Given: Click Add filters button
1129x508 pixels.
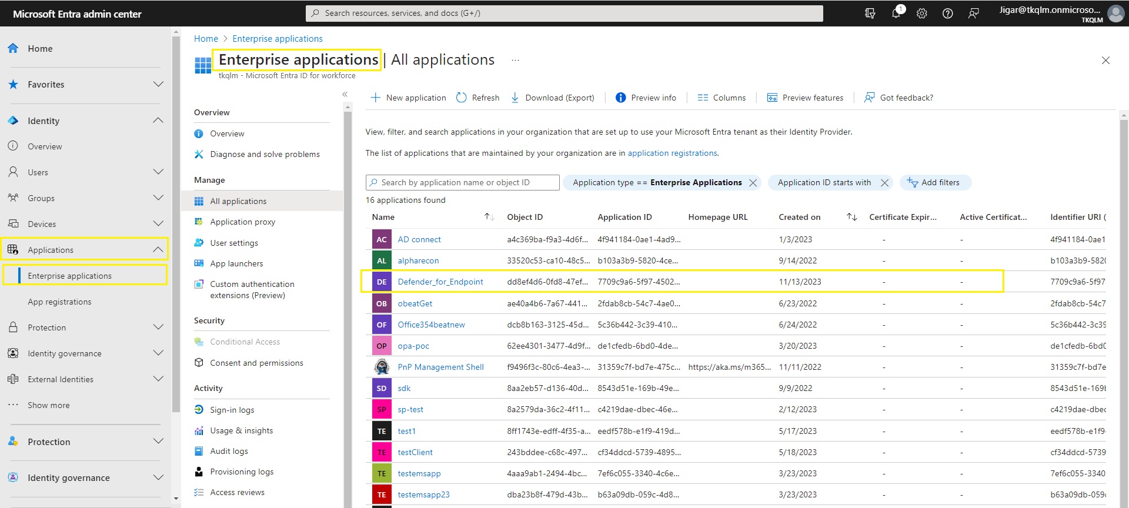Looking at the screenshot, I should point(934,183).
